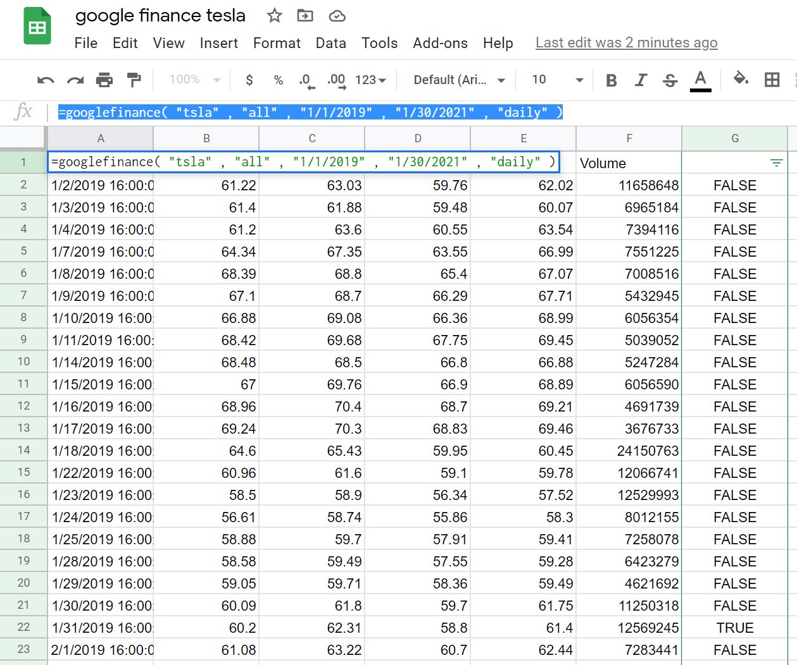This screenshot has height=665, width=797.
Task: Open the Add-ons menu
Action: (441, 43)
